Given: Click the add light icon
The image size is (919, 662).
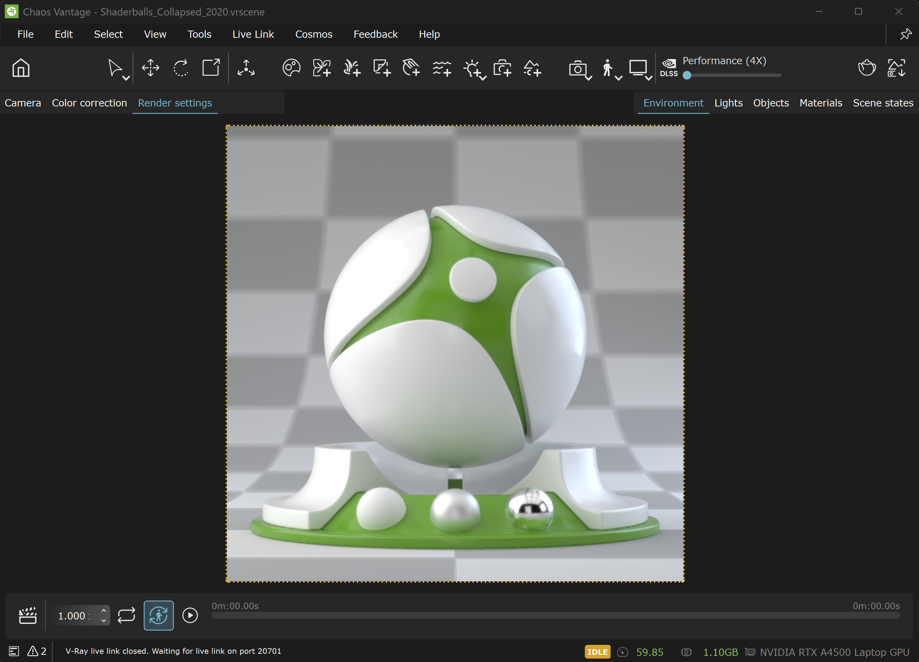Looking at the screenshot, I should pyautogui.click(x=472, y=68).
